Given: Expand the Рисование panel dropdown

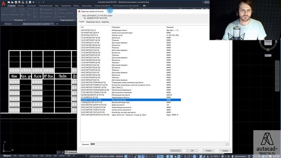Looking at the screenshot, I should coord(19,20).
